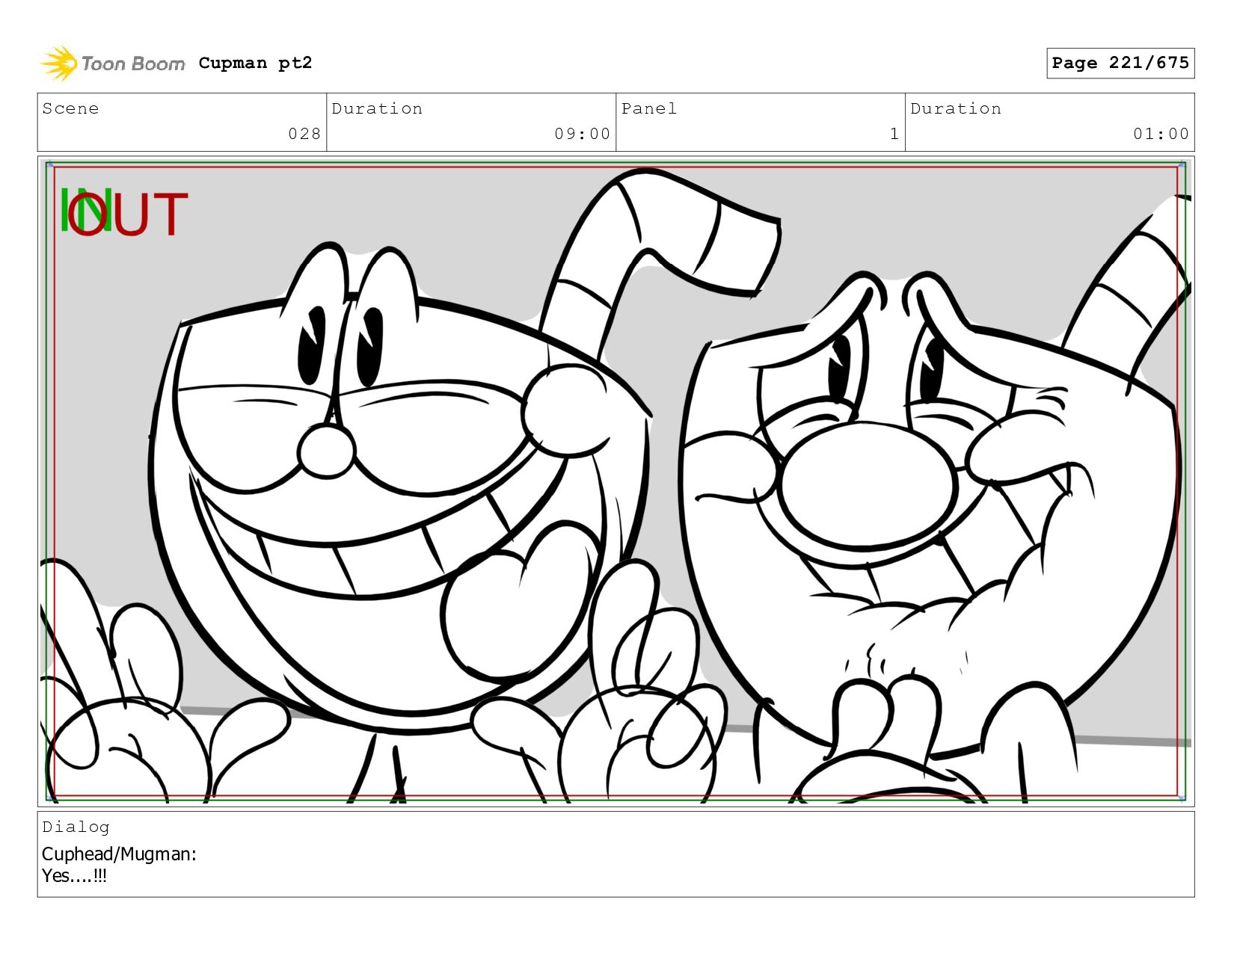Click the Toon Boom logo

(x=112, y=64)
